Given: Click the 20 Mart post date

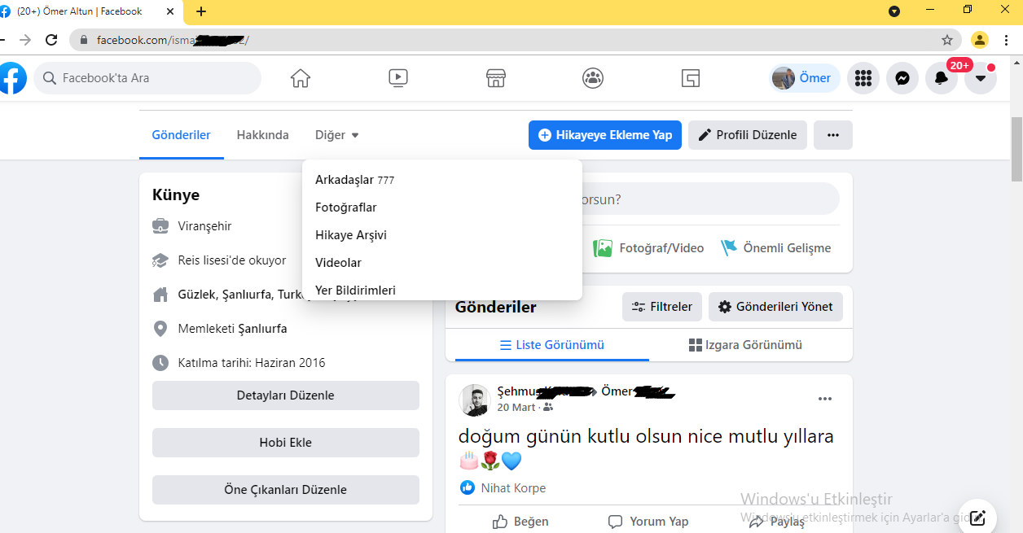Looking at the screenshot, I should click(x=516, y=407).
